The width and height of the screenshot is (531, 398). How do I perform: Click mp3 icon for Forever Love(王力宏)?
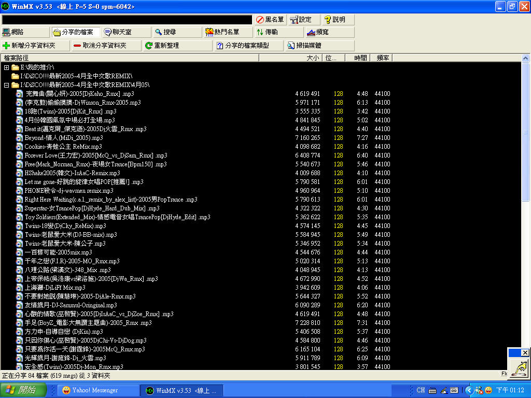coord(20,155)
